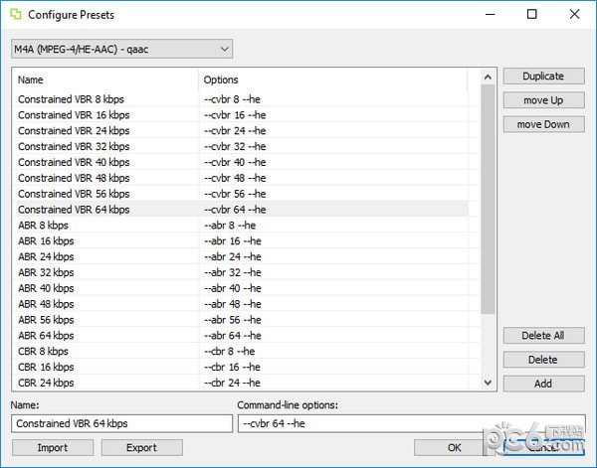Click the Command-line options field
Image resolution: width=597 pixels, height=468 pixels.
coord(411,423)
